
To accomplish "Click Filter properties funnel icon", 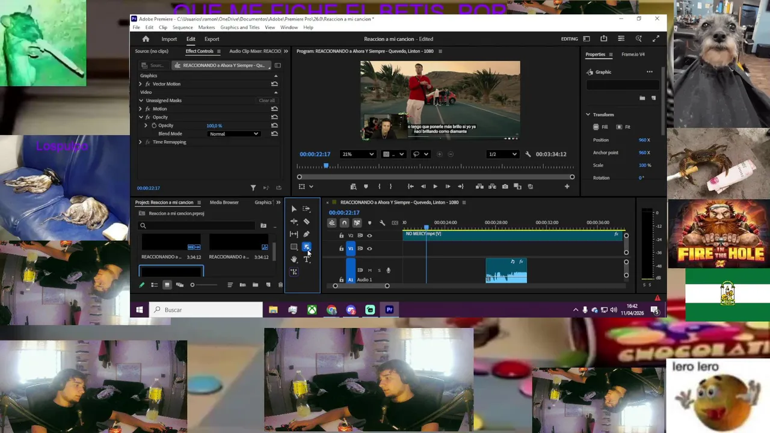I will click(x=253, y=188).
